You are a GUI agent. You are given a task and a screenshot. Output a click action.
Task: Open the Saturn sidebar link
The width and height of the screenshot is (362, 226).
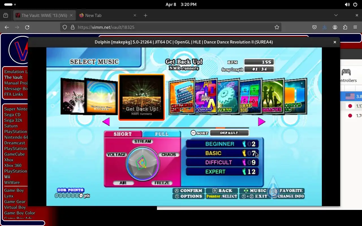click(11, 126)
